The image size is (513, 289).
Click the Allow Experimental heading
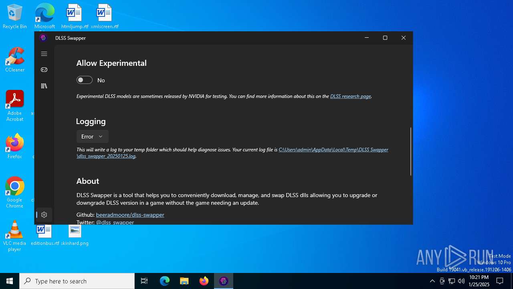pos(111,63)
